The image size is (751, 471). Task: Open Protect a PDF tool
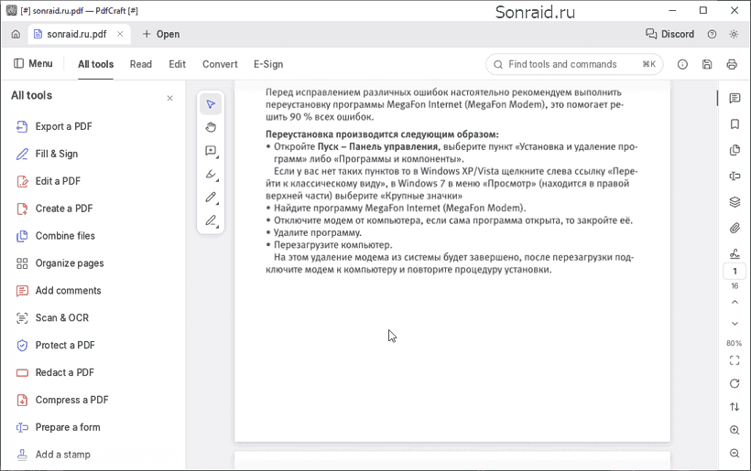[x=56, y=345]
